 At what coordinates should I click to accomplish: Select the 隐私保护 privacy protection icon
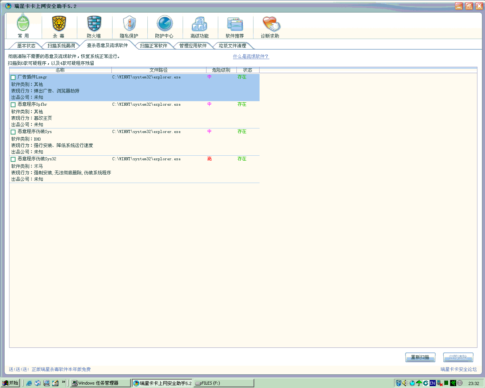coord(129,26)
